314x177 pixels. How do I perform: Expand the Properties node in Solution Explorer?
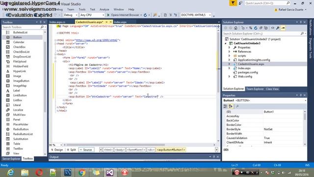click(230, 47)
